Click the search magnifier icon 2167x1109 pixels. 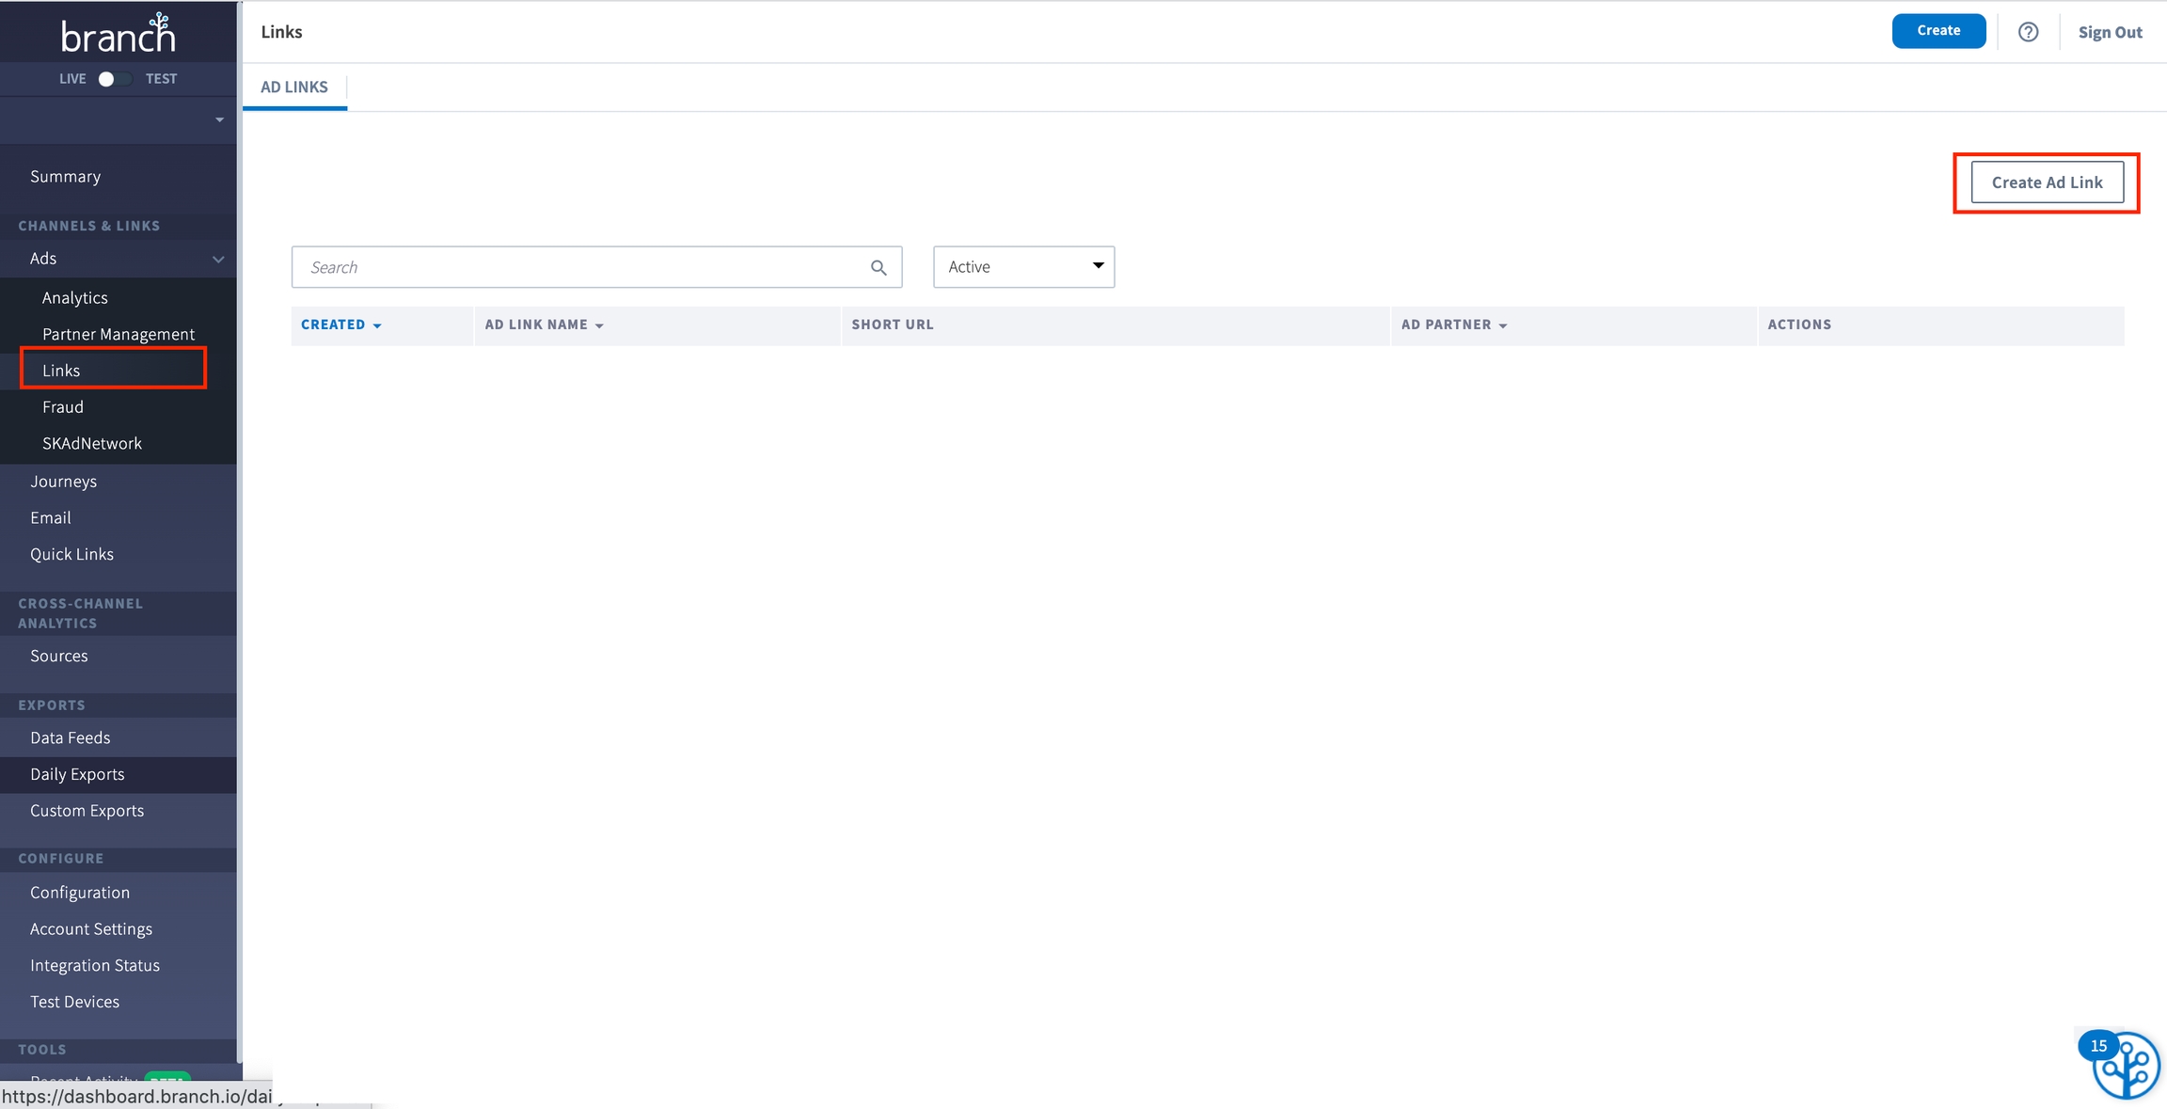click(878, 268)
